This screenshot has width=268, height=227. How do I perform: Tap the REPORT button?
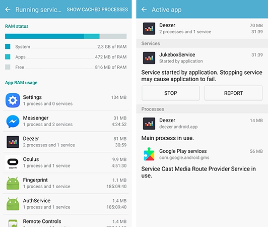click(x=233, y=93)
